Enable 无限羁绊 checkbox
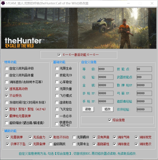 click(74, 137)
